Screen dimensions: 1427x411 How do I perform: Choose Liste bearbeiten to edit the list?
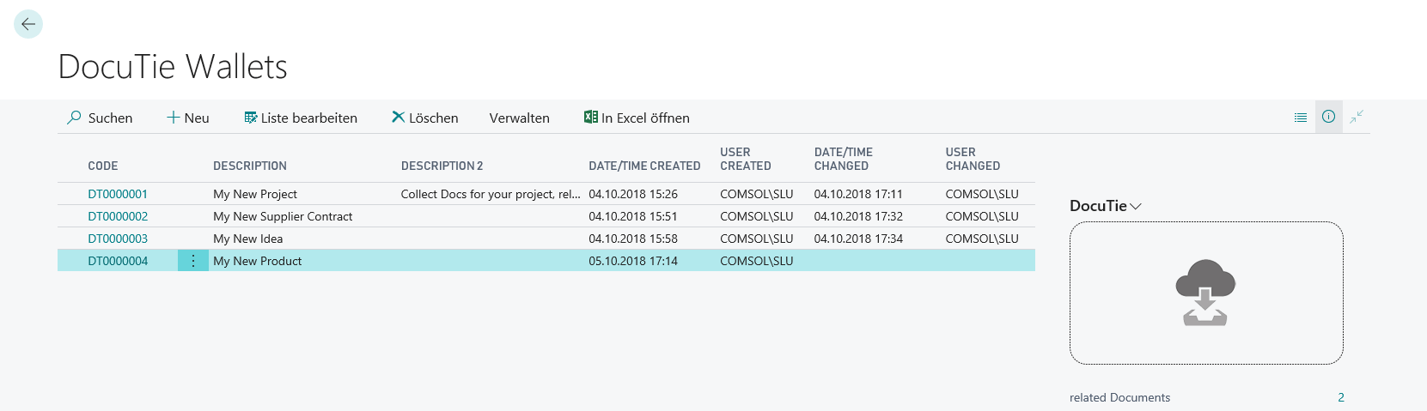tap(301, 118)
